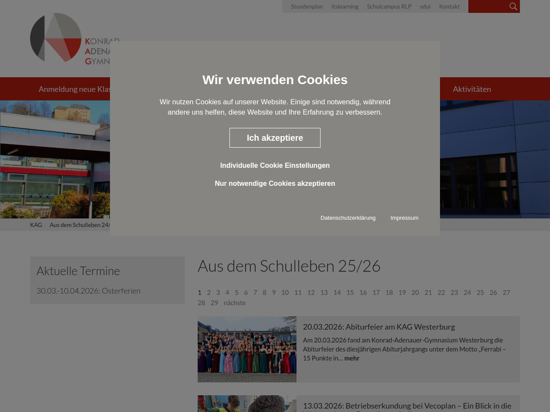This screenshot has width=550, height=412.
Task: Open the Aktivitäten navigation menu
Action: tap(472, 89)
